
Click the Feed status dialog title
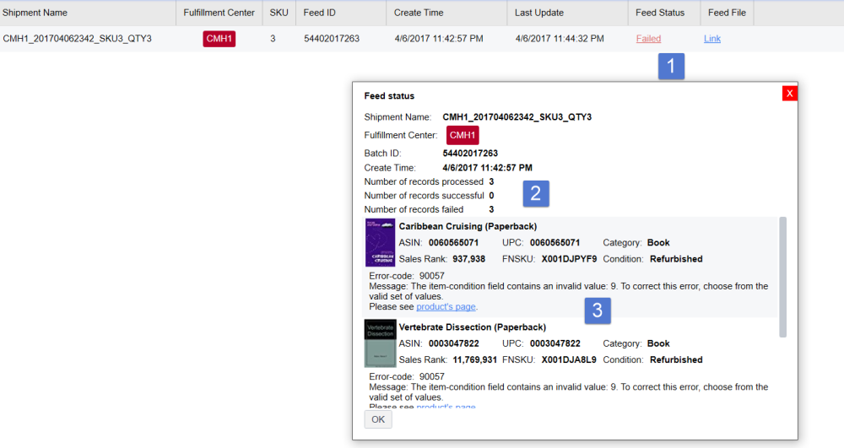[389, 95]
